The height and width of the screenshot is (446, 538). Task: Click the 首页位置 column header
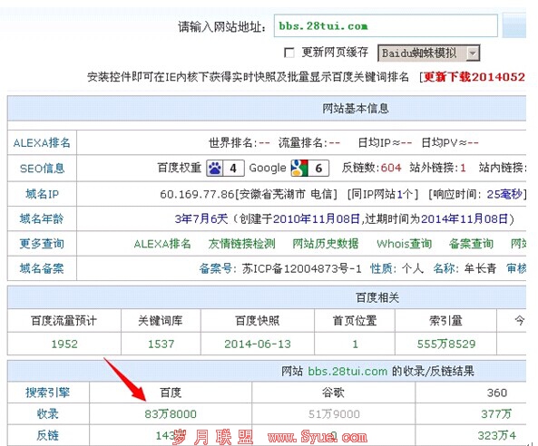[x=355, y=321]
